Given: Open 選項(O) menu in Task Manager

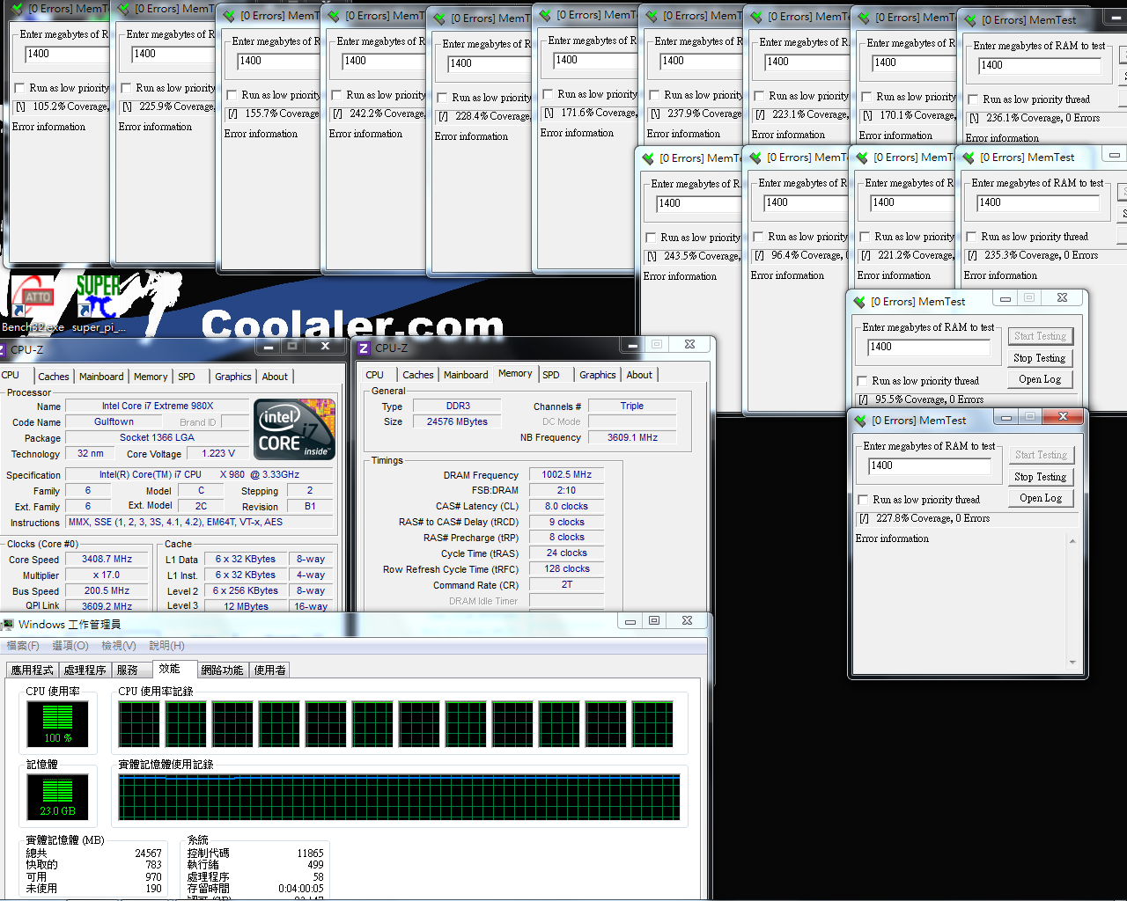Looking at the screenshot, I should pyautogui.click(x=70, y=646).
